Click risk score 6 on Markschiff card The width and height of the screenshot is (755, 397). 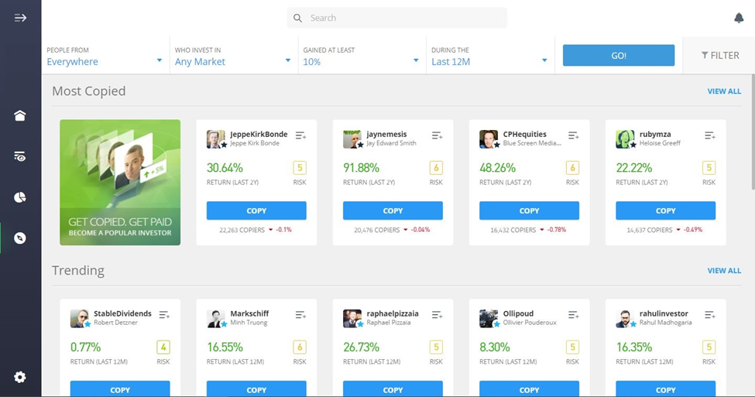tap(300, 347)
